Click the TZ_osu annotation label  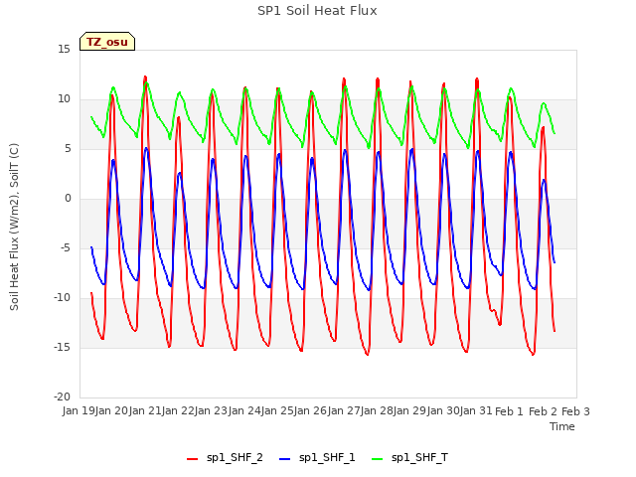pos(107,42)
